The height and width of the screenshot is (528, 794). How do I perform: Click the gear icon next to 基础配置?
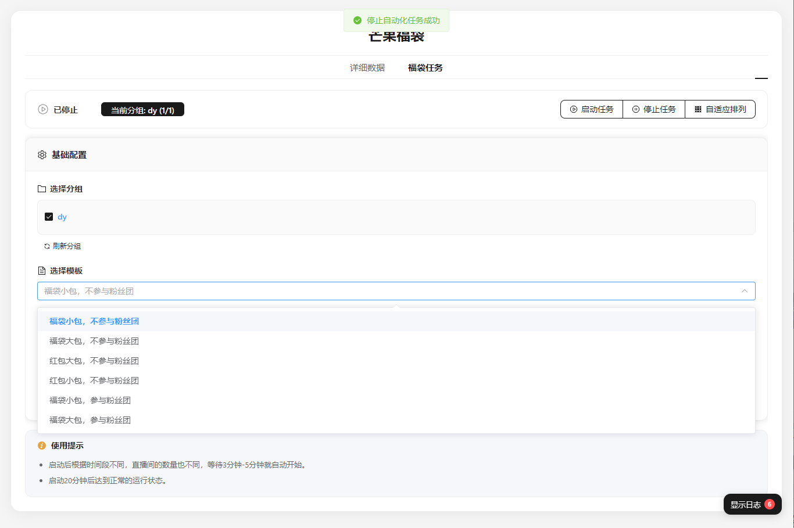pyautogui.click(x=42, y=155)
